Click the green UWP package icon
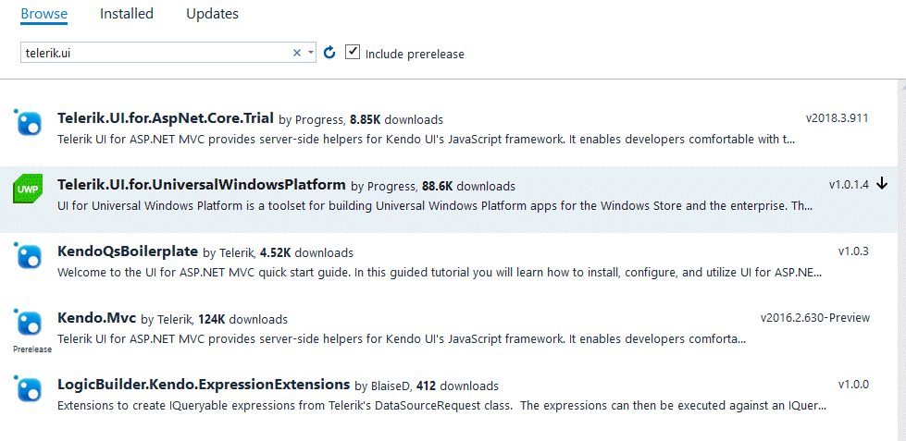 27,189
